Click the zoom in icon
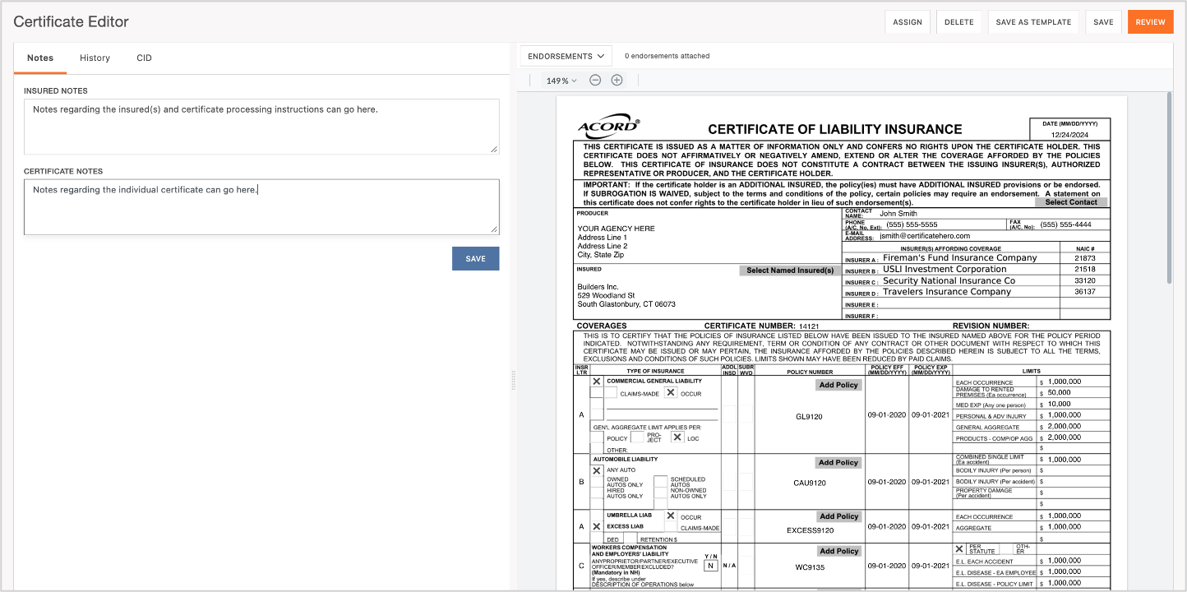The image size is (1187, 592). [x=617, y=81]
